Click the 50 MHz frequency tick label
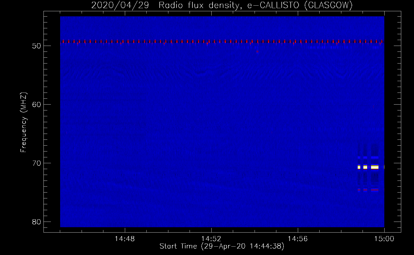 click(x=37, y=46)
